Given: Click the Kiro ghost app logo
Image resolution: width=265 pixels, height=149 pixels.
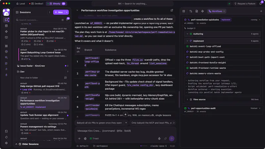Looking at the screenshot, I should tap(6, 12).
